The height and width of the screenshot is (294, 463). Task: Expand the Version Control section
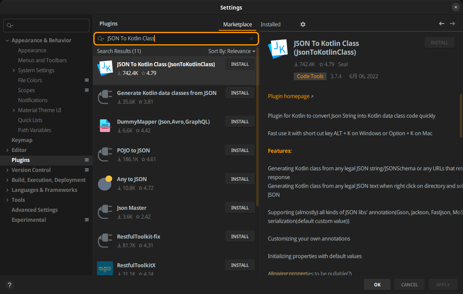tap(7, 170)
